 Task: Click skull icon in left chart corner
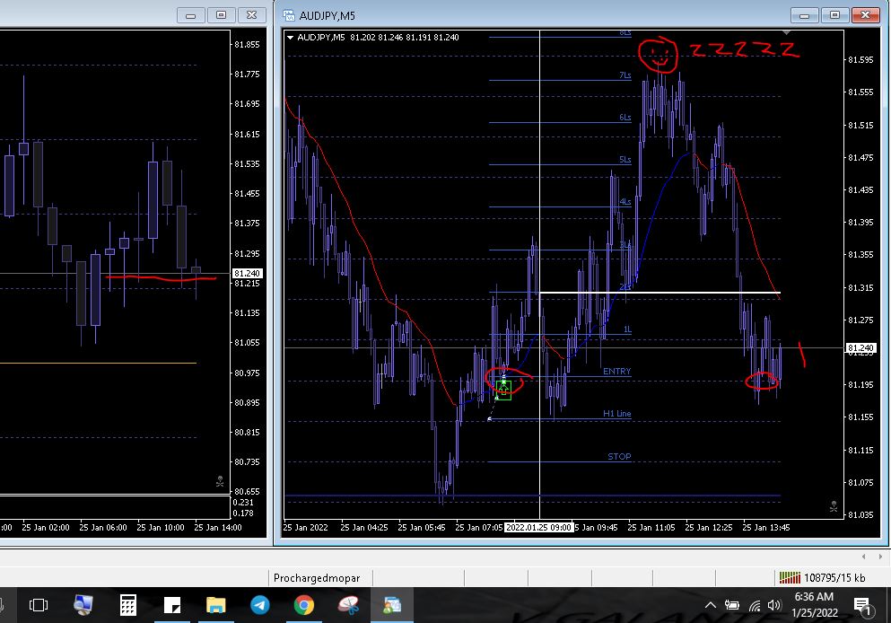coord(220,481)
